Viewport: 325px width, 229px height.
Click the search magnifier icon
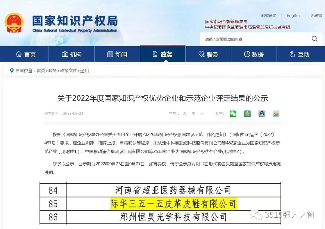tap(314, 39)
